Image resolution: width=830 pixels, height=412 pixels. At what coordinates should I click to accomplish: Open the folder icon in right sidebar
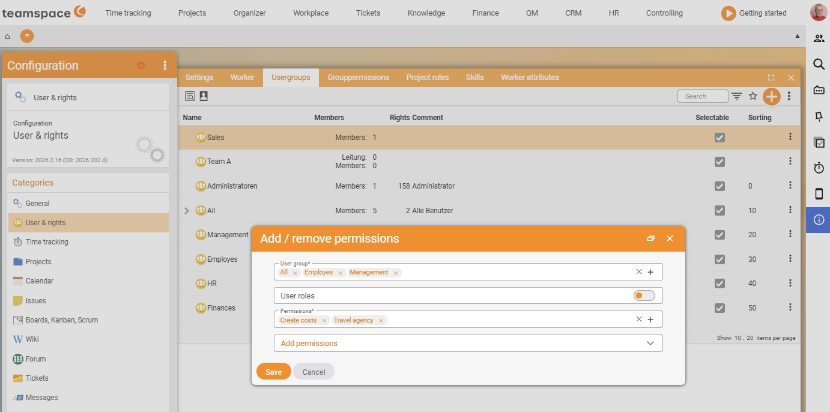[819, 90]
